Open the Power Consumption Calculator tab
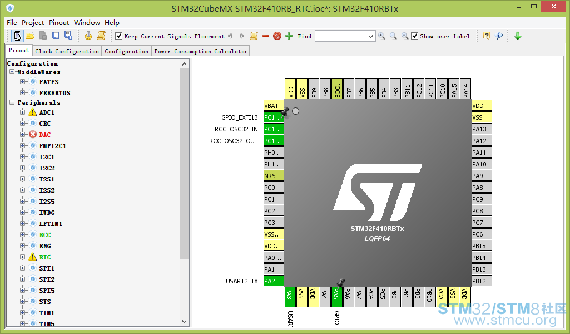 click(201, 51)
